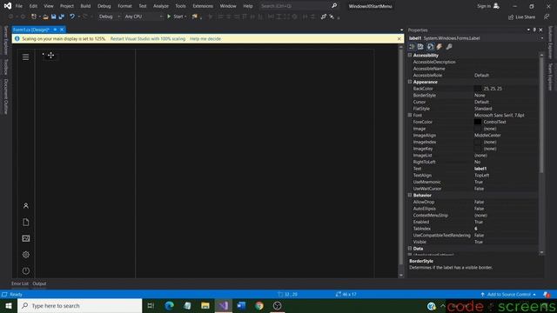
Task: Click the search magnifier icon in title bar
Action: [x=334, y=6]
